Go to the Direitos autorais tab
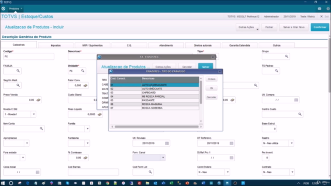The height and width of the screenshot is (186, 331). [203, 45]
